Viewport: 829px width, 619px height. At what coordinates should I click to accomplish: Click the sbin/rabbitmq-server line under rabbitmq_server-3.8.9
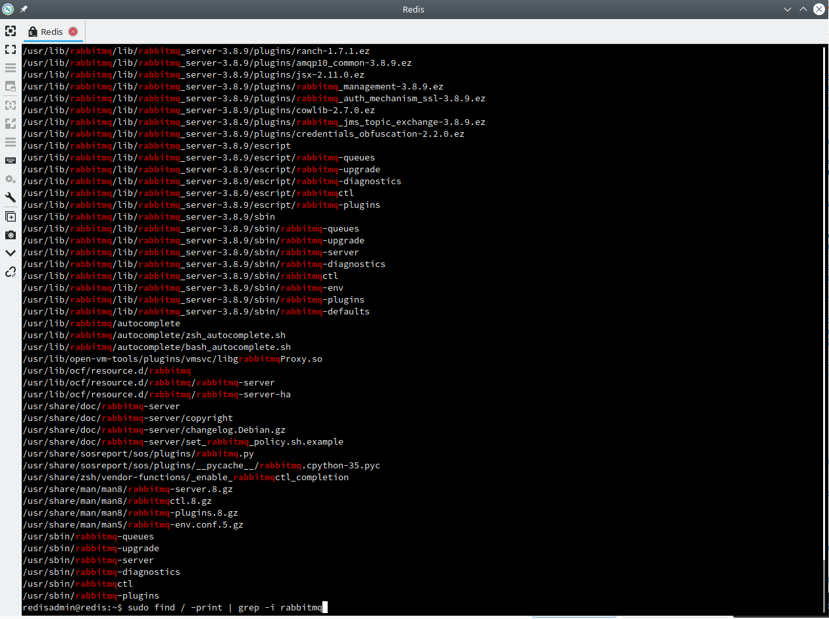191,252
